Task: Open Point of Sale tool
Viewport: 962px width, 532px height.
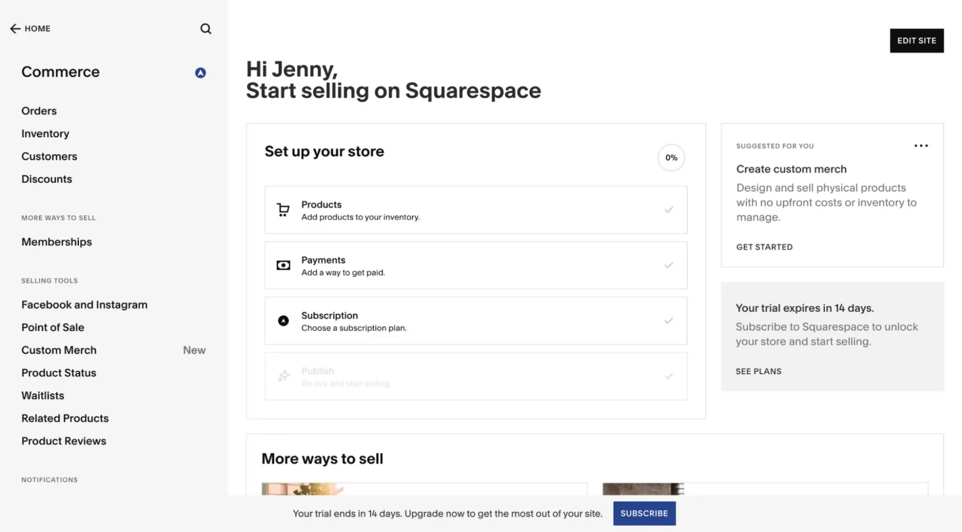Action: coord(53,327)
